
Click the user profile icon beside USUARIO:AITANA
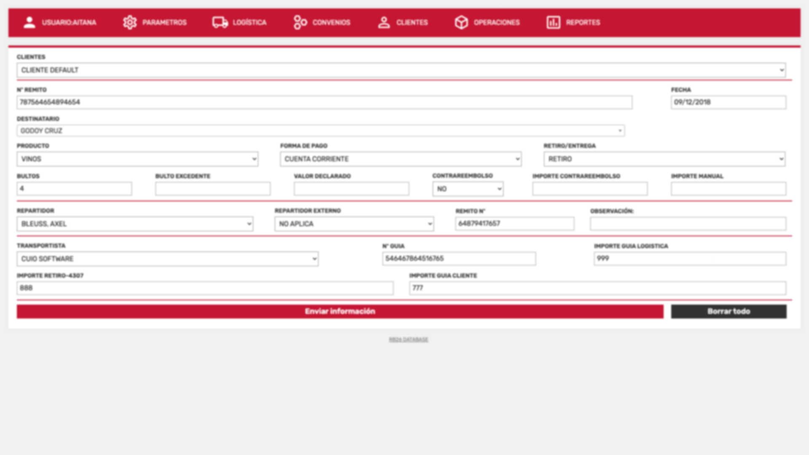click(29, 22)
